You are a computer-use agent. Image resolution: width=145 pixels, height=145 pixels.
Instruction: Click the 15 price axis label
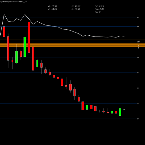138,104
